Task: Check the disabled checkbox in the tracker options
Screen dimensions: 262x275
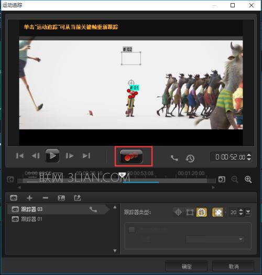Action: [x=132, y=229]
